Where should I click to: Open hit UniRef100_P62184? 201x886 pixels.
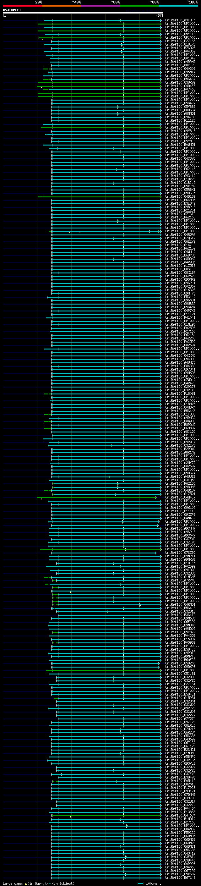click(x=180, y=335)
